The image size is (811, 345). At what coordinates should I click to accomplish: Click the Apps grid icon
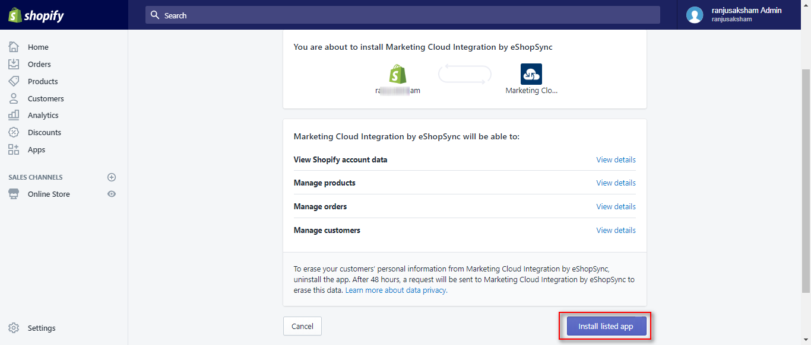[14, 149]
